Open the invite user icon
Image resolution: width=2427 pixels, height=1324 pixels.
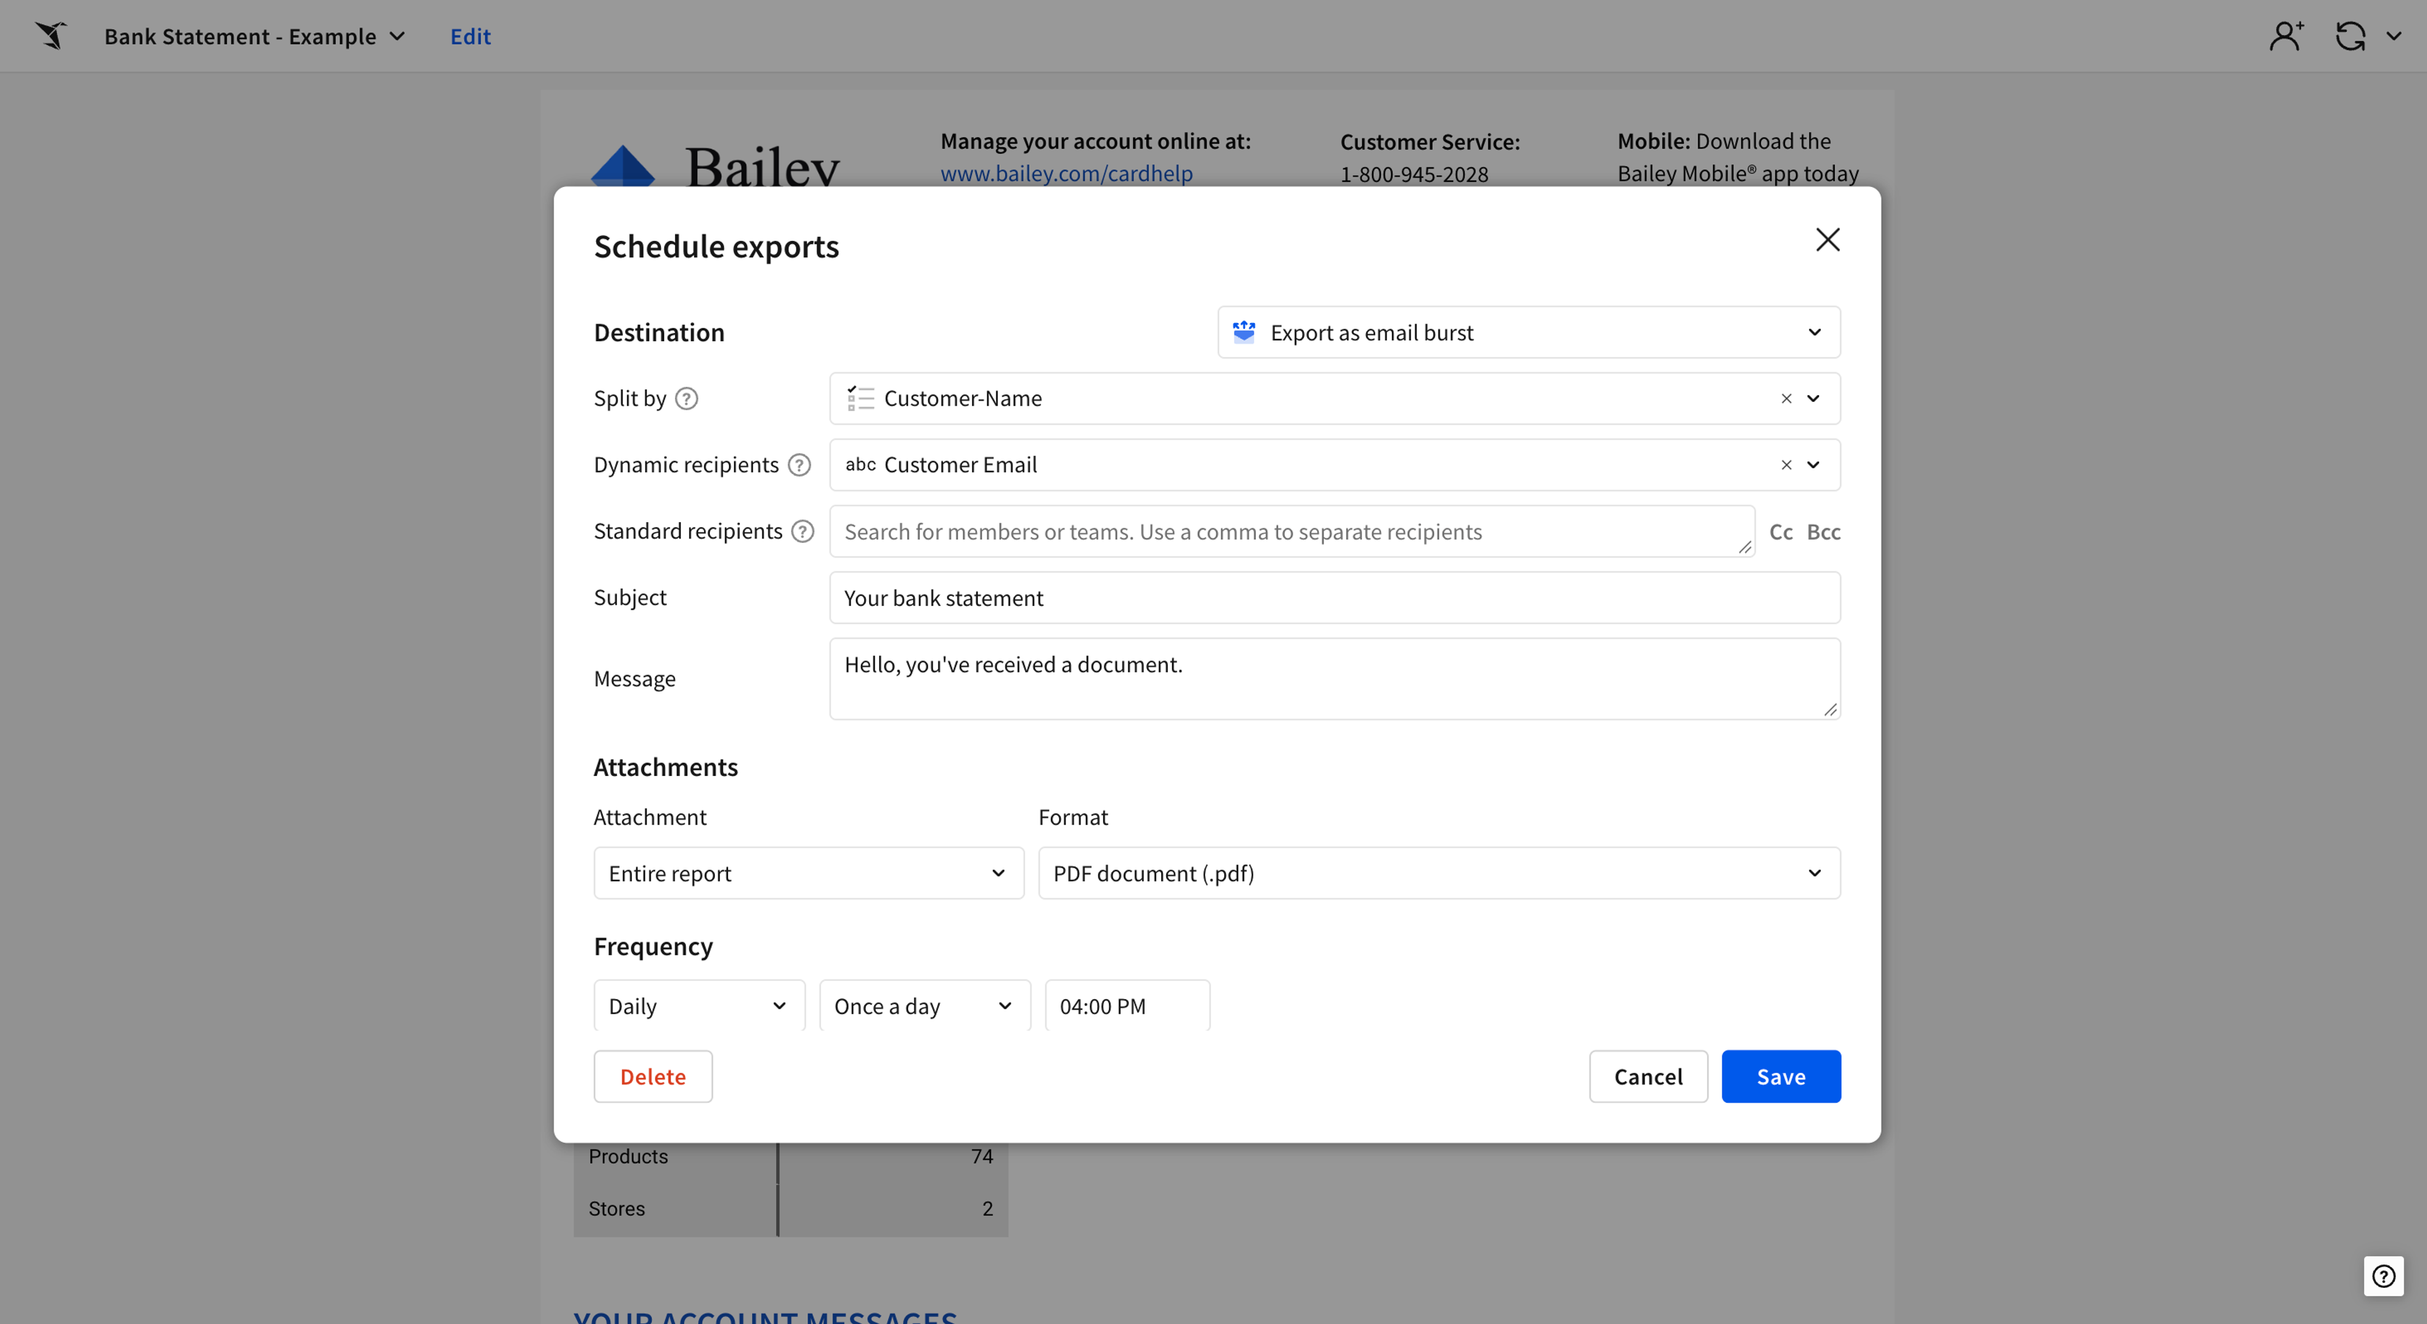tap(2285, 36)
